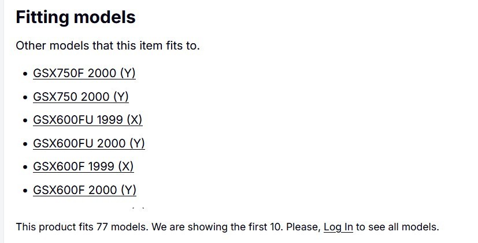The height and width of the screenshot is (243, 478).
Task: Go to GSX600FU 1999 (X) model page
Action: 87,120
